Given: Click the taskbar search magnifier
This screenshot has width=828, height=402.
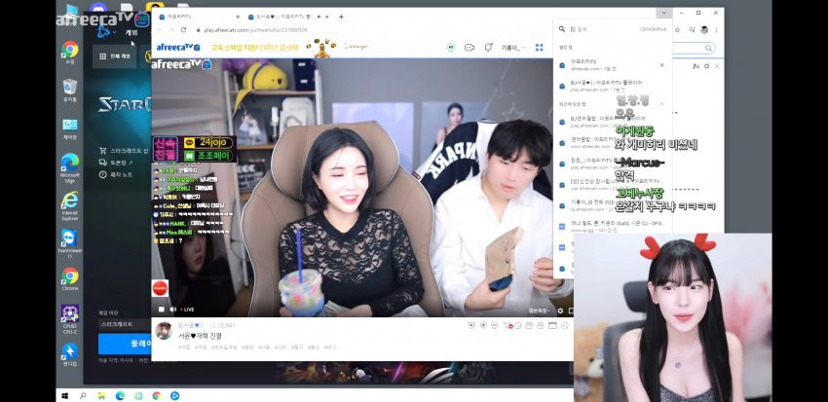Looking at the screenshot, I should click(83, 395).
